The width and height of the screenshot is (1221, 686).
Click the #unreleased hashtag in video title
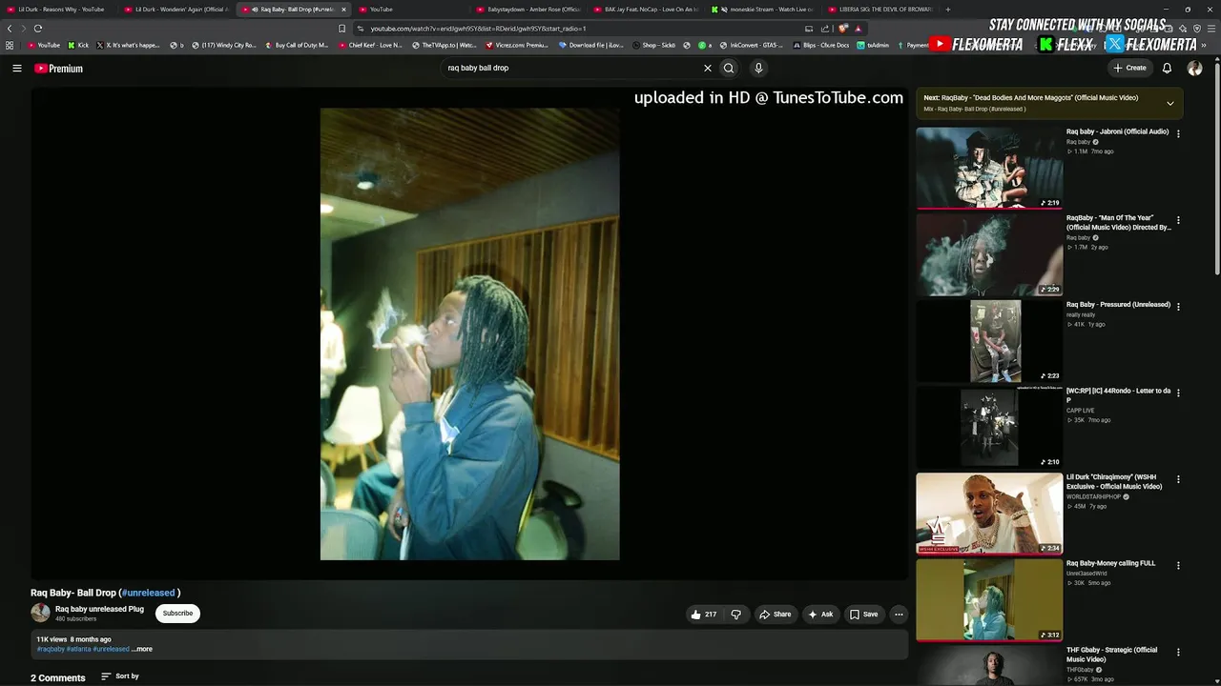pos(148,593)
